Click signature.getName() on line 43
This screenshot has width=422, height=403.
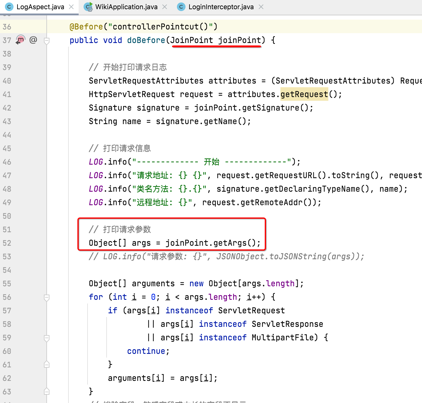coord(201,121)
